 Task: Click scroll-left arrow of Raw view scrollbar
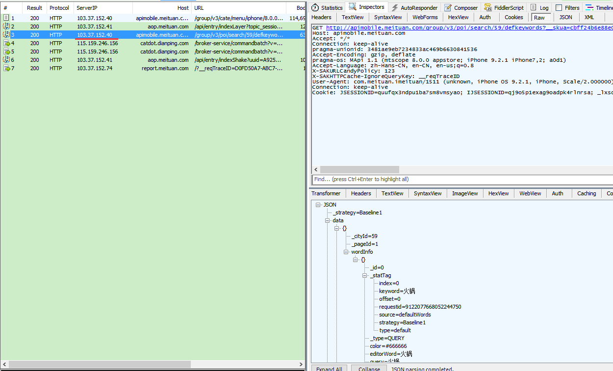[316, 169]
